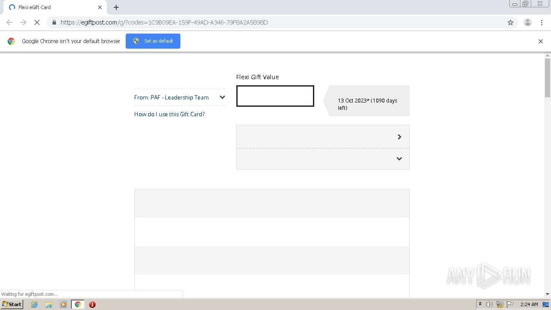Viewport: 551px width, 310px height.
Task: Open Chrome profile avatar menu
Action: (x=527, y=22)
